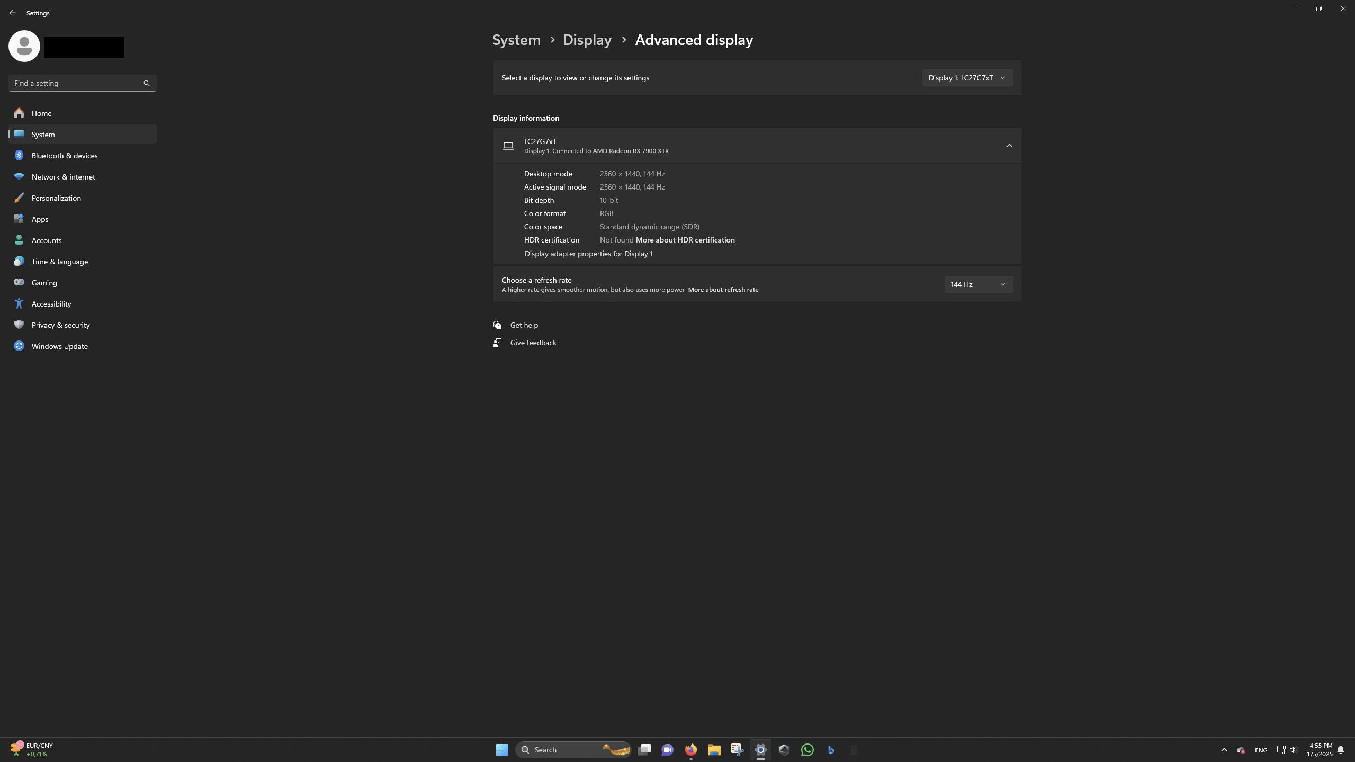Click More about HDR certification link
Image resolution: width=1355 pixels, height=762 pixels.
tap(685, 240)
